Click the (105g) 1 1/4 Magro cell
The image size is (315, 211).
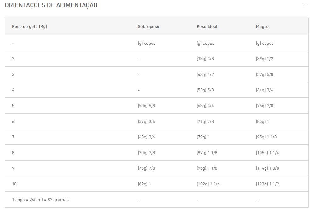tap(267, 153)
